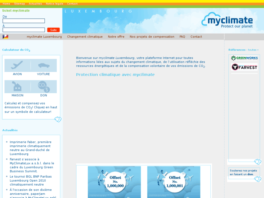Viewport: 264px width, 198px height.
Task: Click the myclimate cloud logo
Action: pos(227,20)
